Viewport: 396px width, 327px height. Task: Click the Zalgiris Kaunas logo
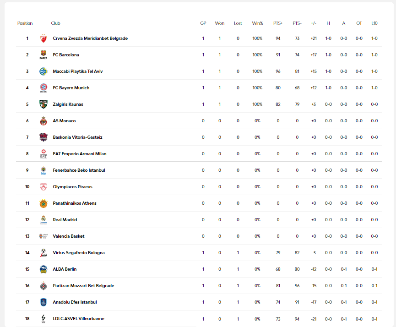(x=43, y=104)
